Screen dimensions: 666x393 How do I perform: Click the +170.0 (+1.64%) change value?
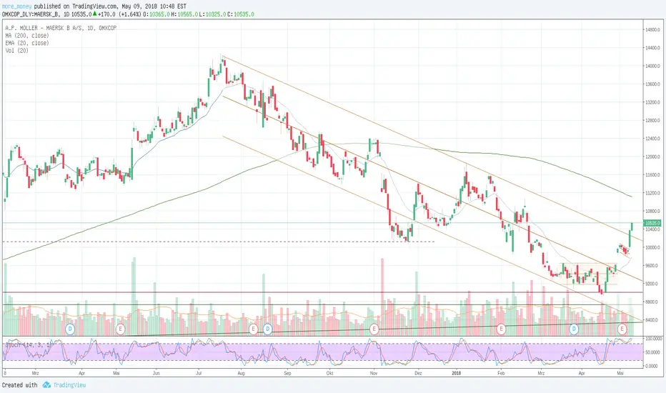tap(119, 14)
